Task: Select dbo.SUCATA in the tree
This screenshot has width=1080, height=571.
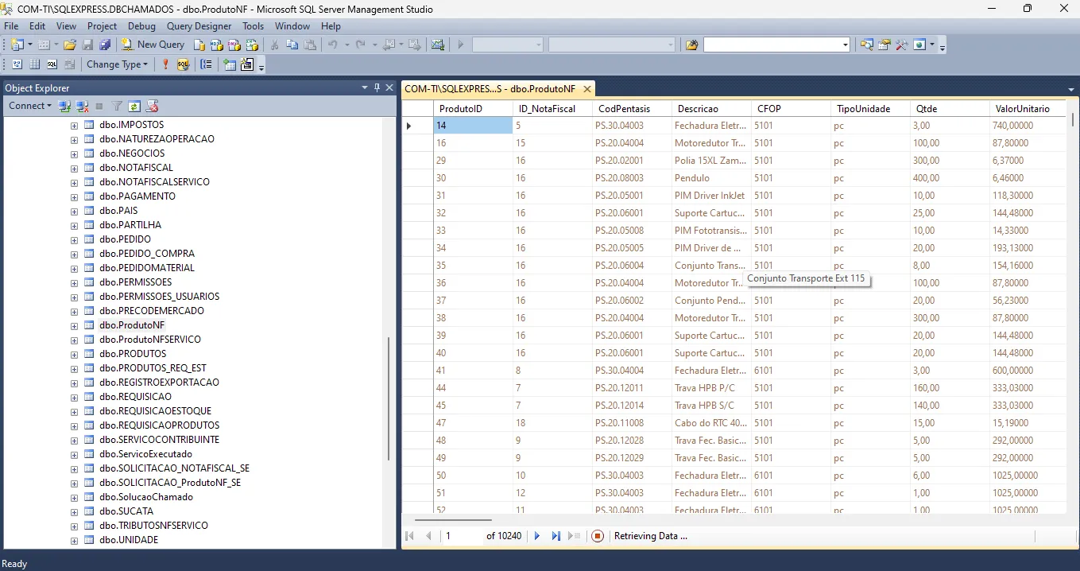Action: [126, 511]
